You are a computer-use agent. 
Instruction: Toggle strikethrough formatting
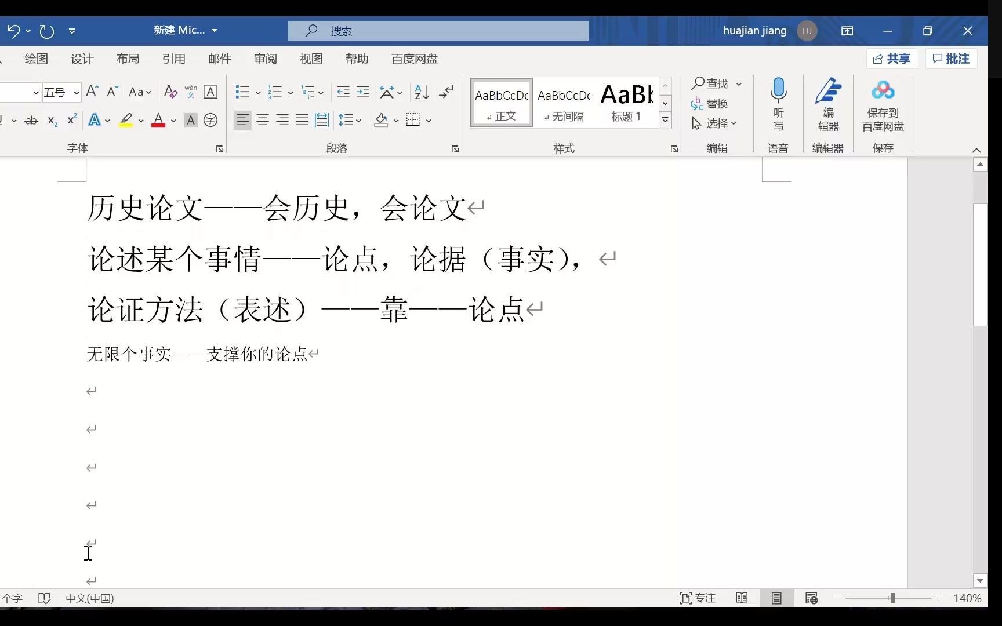[31, 121]
